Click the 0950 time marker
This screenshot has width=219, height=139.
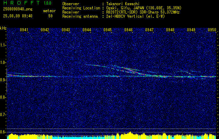(212, 30)
